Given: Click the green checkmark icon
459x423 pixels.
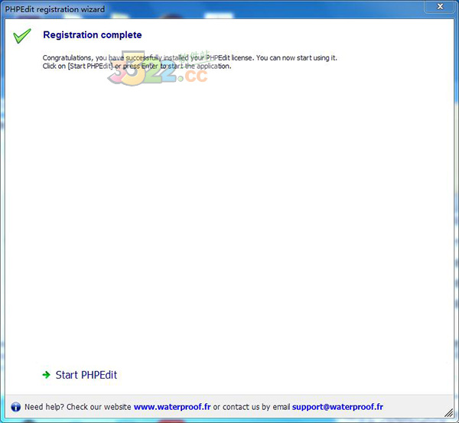Looking at the screenshot, I should point(22,36).
